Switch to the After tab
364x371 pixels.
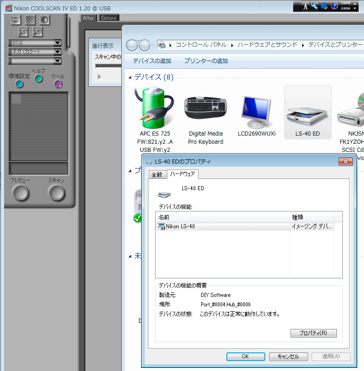coord(88,18)
